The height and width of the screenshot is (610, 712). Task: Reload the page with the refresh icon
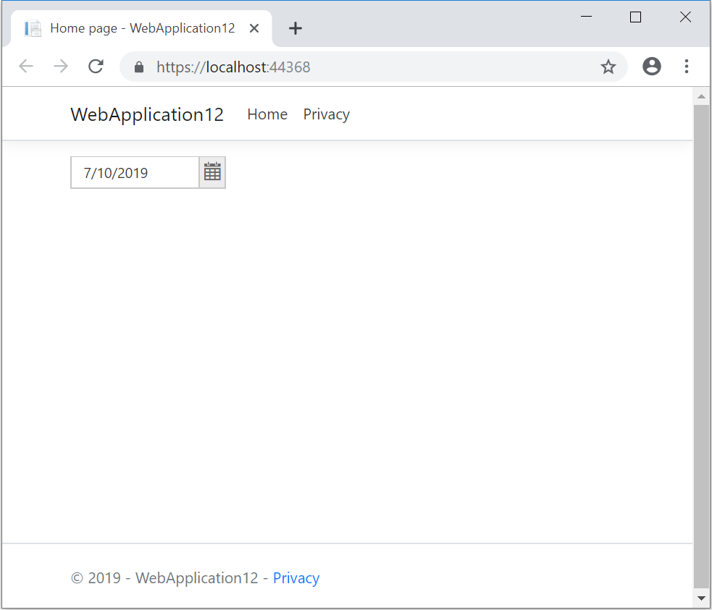96,67
